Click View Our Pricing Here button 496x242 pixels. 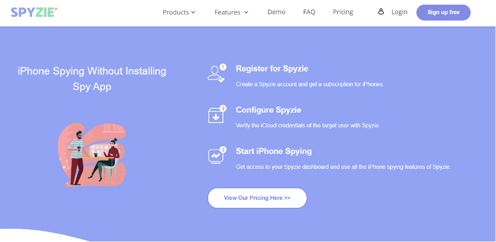[257, 198]
